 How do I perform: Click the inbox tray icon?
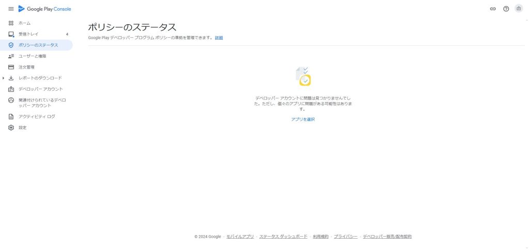(11, 35)
